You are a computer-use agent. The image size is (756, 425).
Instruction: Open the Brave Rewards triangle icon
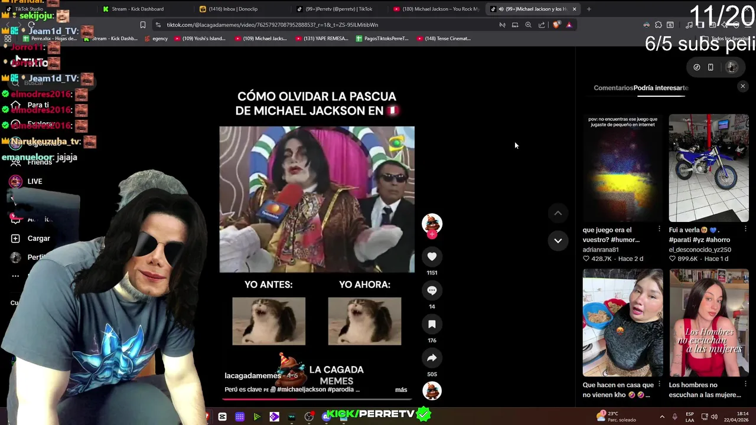(569, 25)
